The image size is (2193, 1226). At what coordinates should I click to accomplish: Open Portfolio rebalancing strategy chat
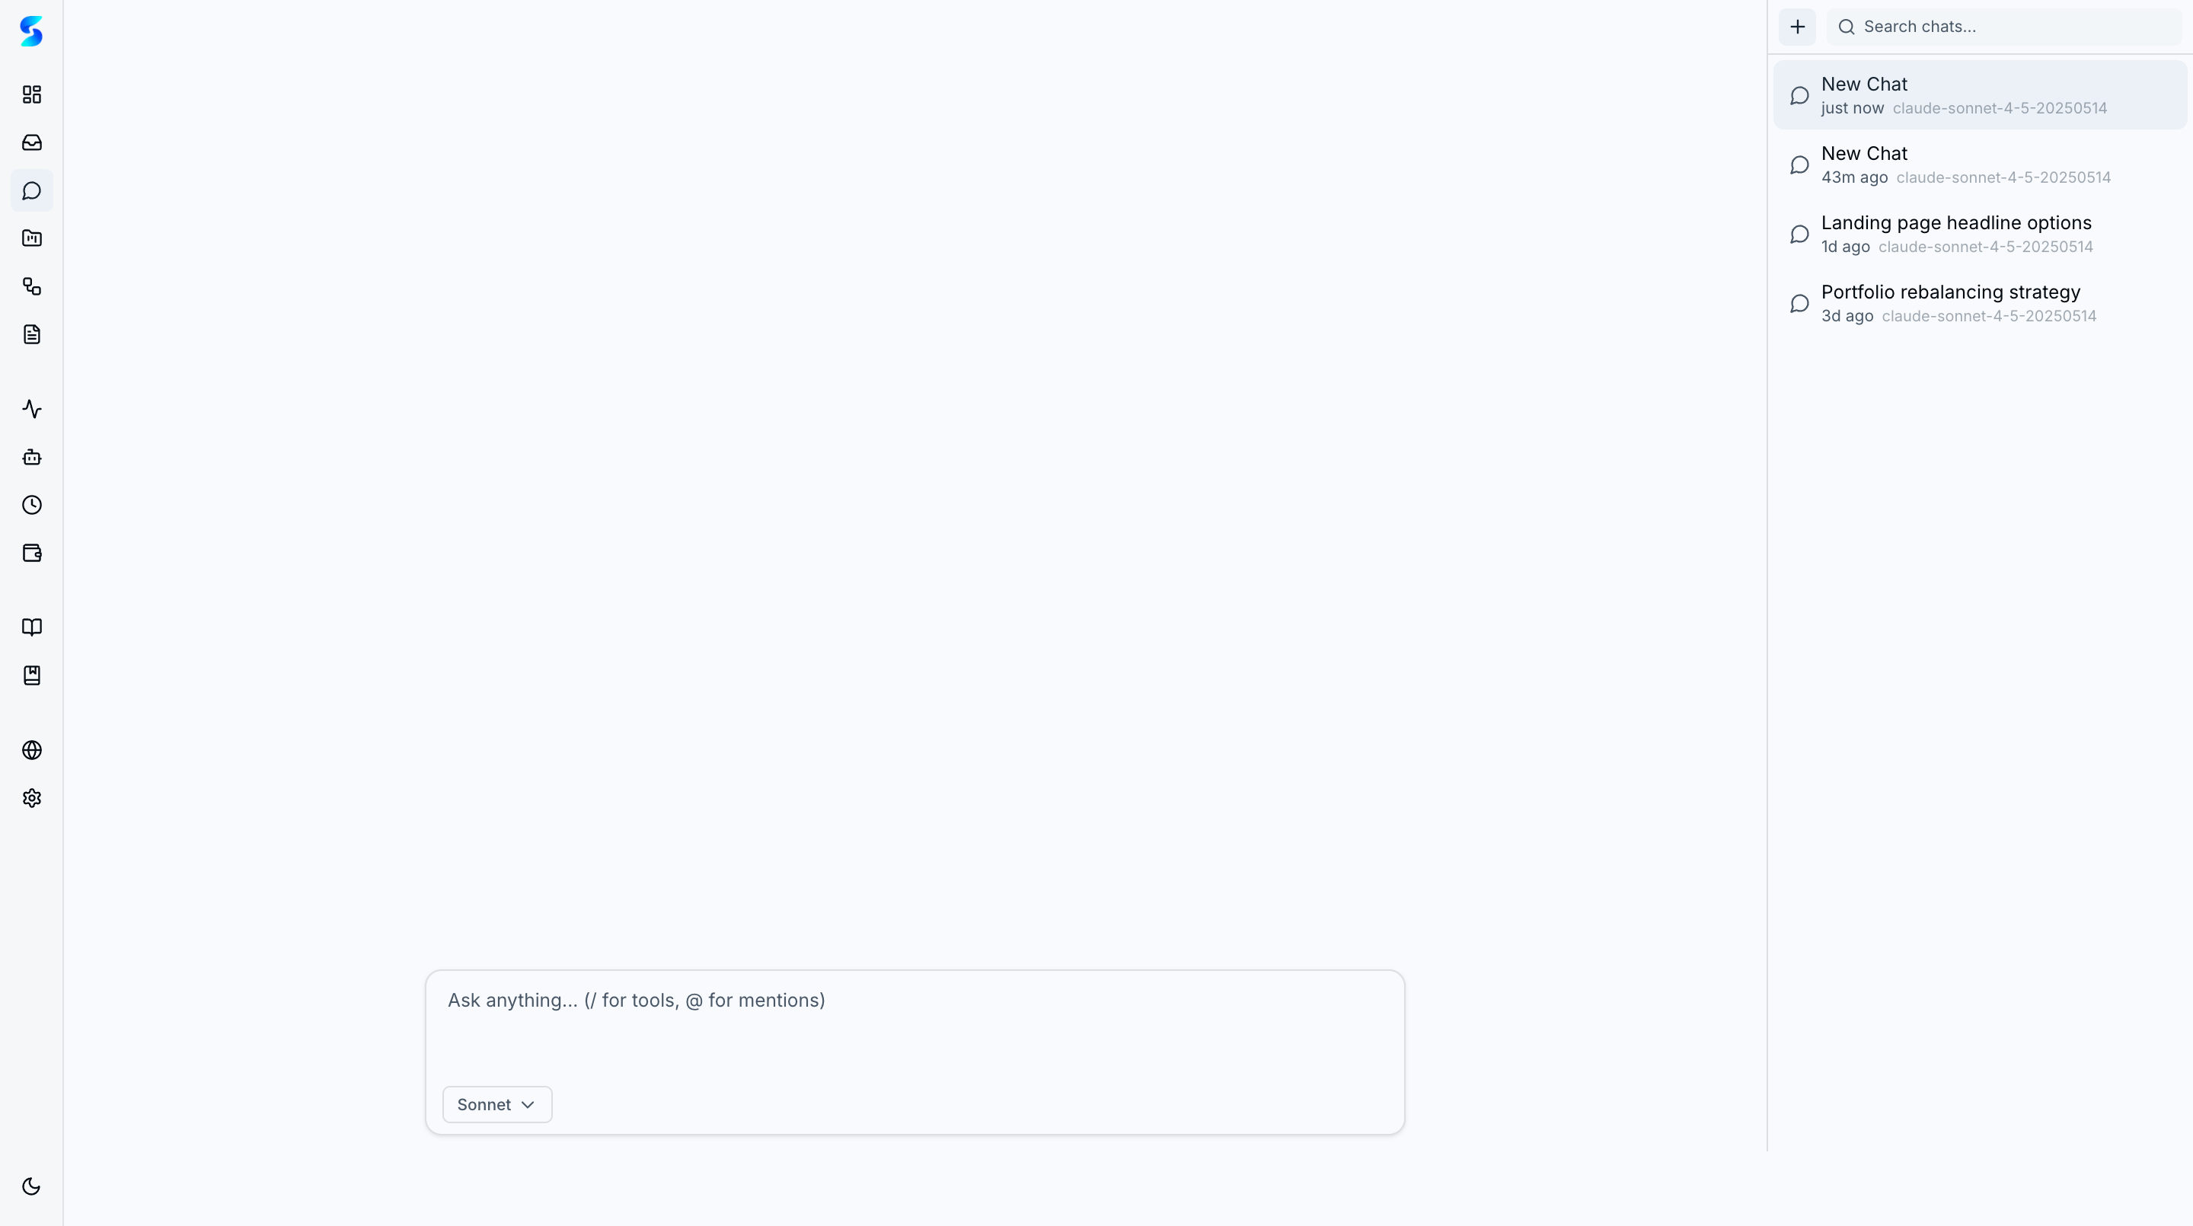tap(1980, 303)
